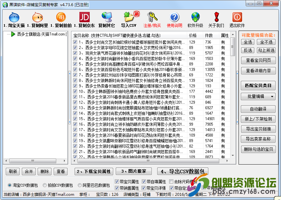Click the 复制拍拍 toolbar icon
The height and width of the screenshot is (200, 281).
click(61, 17)
